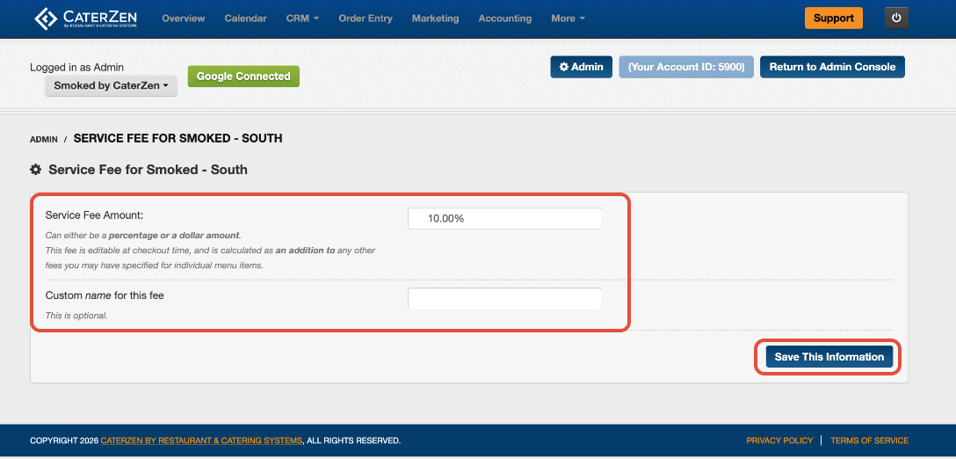Click the 'This is optional.' hint text

[76, 317]
